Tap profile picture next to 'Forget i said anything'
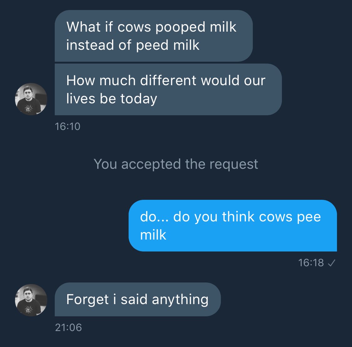 (31, 300)
